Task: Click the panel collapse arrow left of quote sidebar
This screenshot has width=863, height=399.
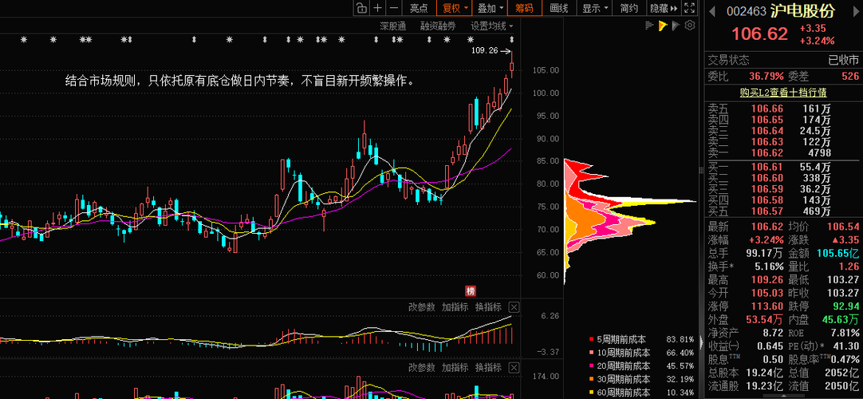Action: pyautogui.click(x=701, y=342)
